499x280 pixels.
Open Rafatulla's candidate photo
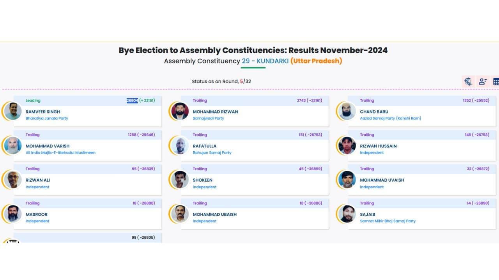click(180, 145)
